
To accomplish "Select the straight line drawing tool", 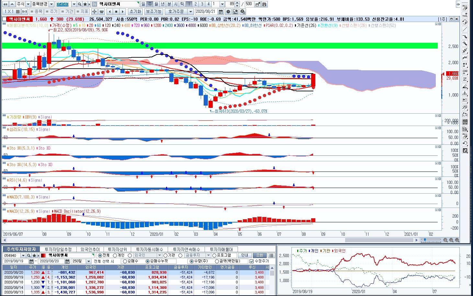I will tap(465, 29).
